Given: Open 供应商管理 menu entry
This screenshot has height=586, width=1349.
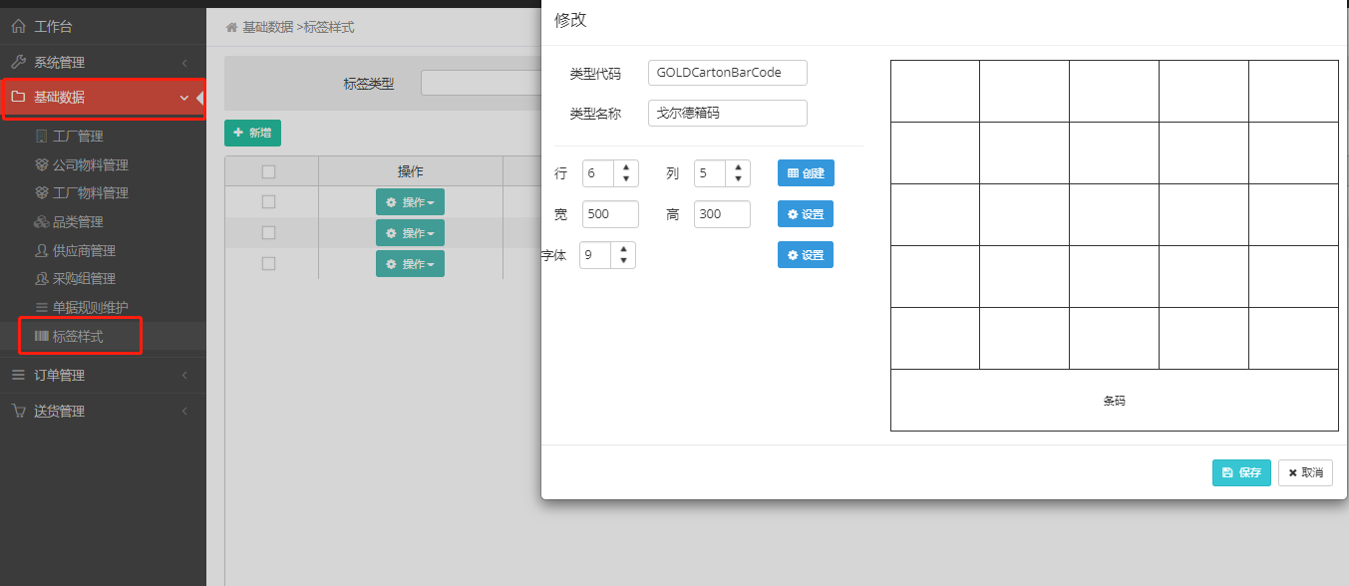Looking at the screenshot, I should [85, 250].
